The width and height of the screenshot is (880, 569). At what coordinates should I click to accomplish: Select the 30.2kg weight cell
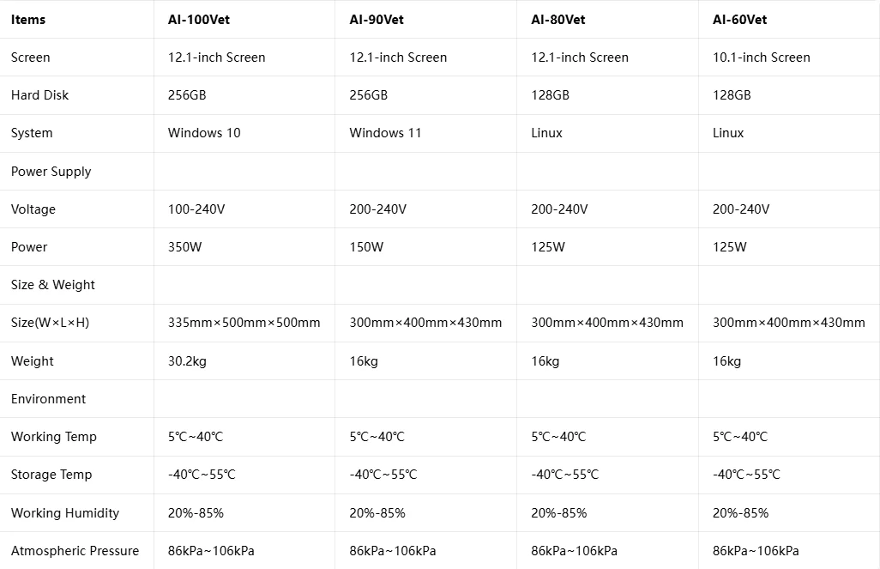[x=187, y=361]
